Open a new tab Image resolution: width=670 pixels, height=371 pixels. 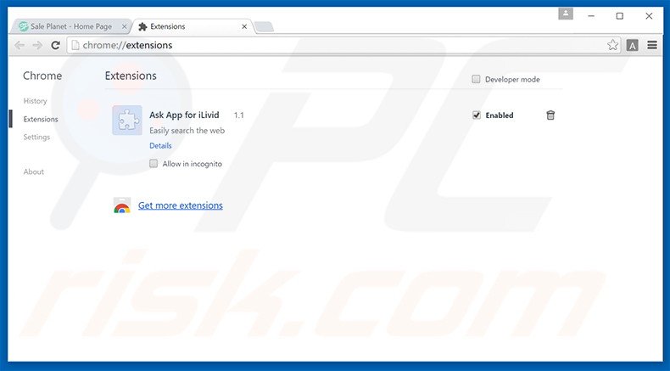tap(264, 27)
